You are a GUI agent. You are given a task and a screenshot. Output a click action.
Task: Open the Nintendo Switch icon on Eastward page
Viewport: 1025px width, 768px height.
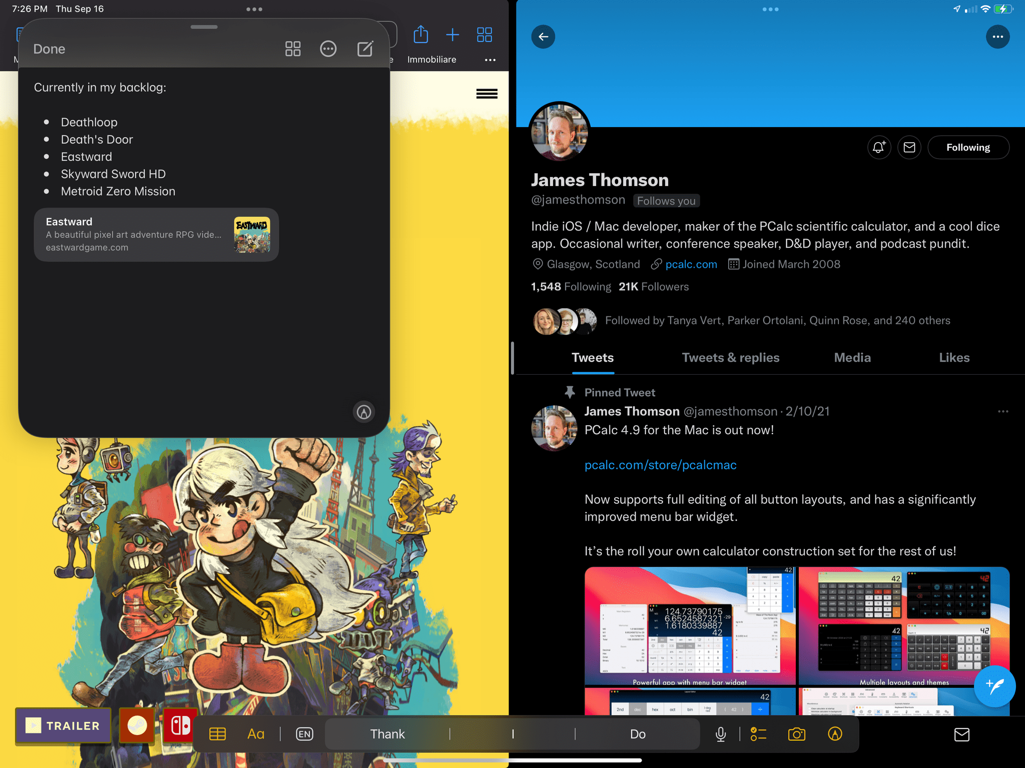(179, 725)
